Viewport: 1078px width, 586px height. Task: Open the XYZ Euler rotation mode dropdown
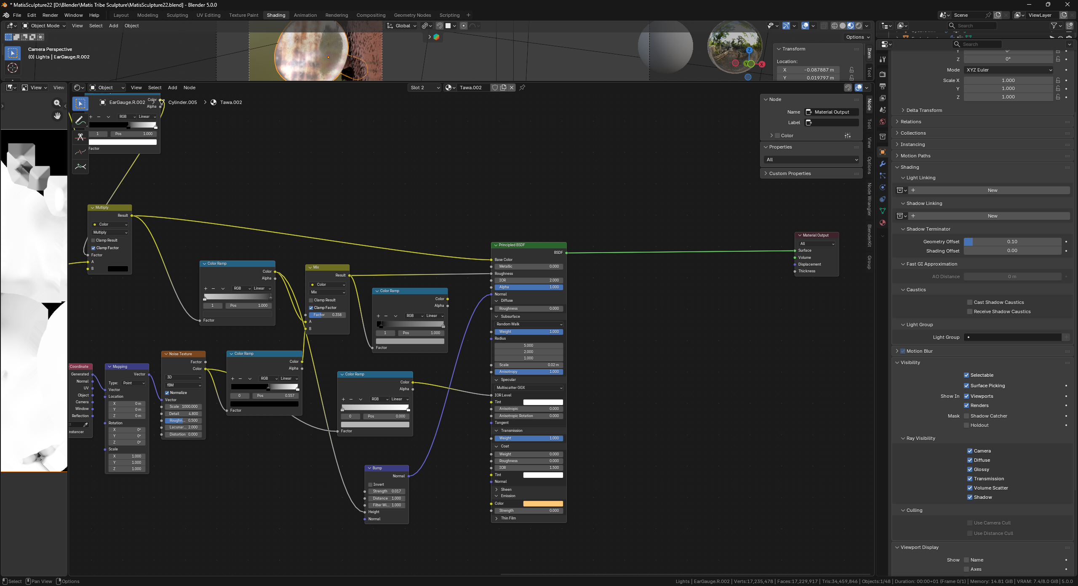(1009, 70)
